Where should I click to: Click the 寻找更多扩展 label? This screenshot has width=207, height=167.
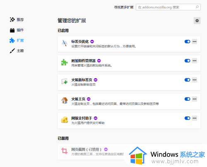(x=124, y=7)
